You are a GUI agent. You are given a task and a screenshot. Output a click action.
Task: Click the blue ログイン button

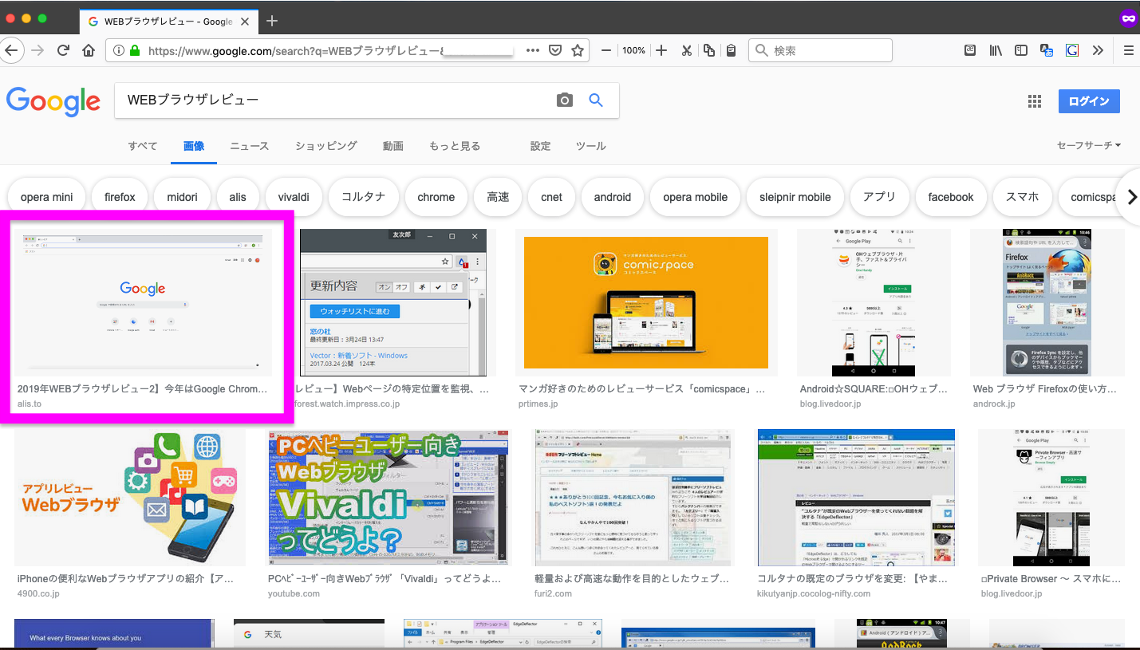1089,101
